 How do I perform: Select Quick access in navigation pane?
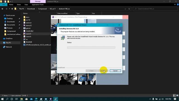[x=10, y=15]
